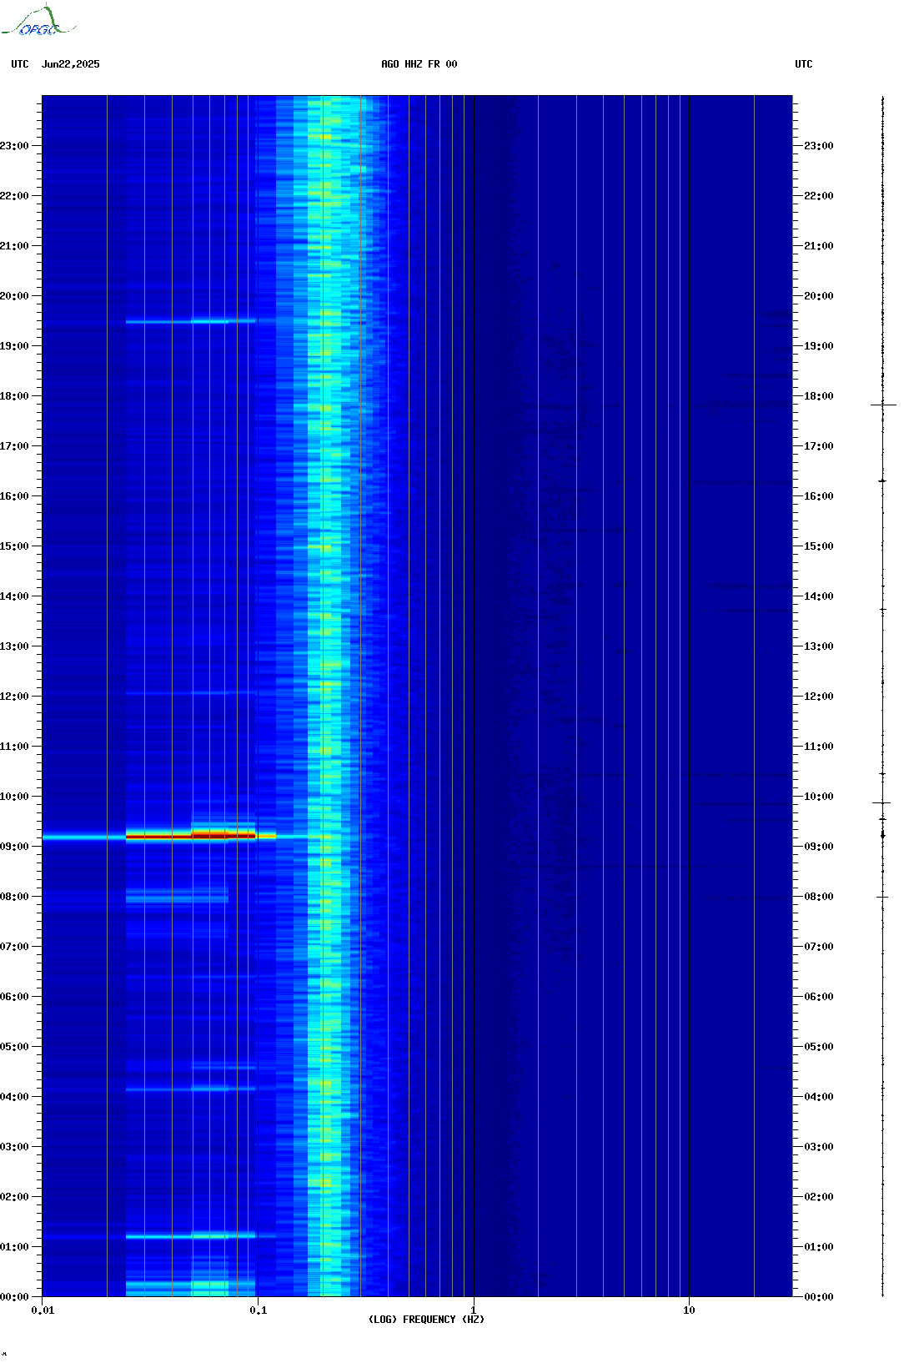Click the 0.1 frequency axis label

click(x=259, y=1310)
